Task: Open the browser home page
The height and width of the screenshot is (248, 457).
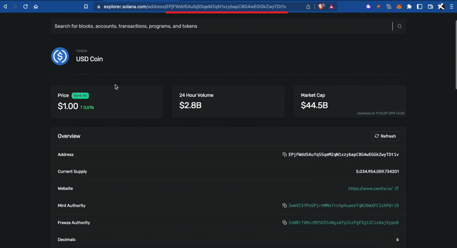Action: coord(36,6)
